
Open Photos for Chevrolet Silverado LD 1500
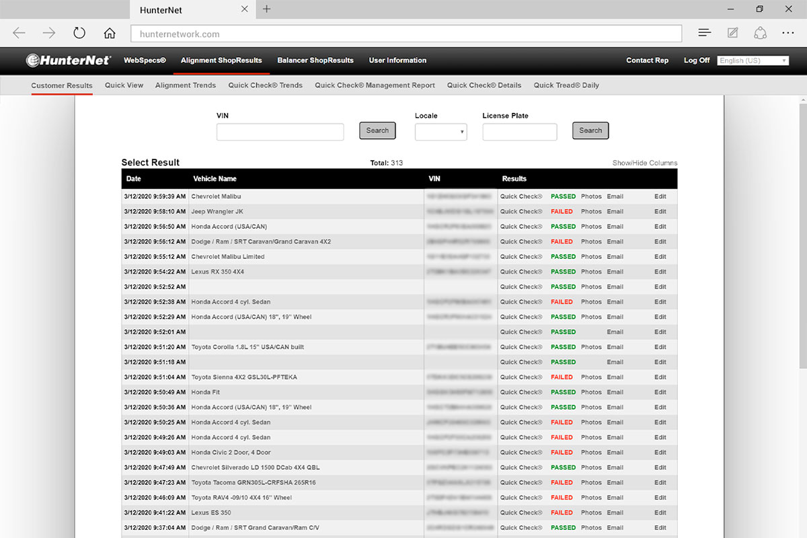[x=591, y=467]
